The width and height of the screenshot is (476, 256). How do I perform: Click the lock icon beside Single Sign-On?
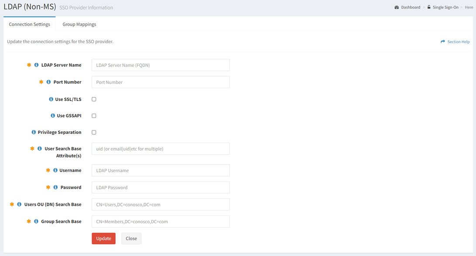(x=429, y=7)
